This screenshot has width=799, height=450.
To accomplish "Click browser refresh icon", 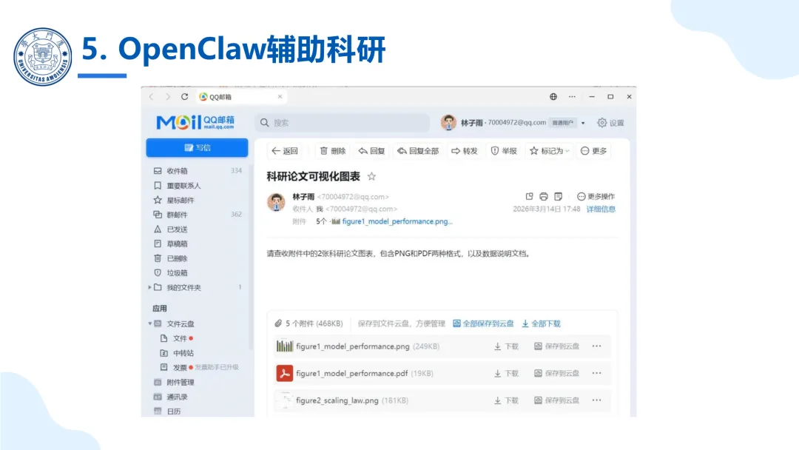I will [x=184, y=97].
